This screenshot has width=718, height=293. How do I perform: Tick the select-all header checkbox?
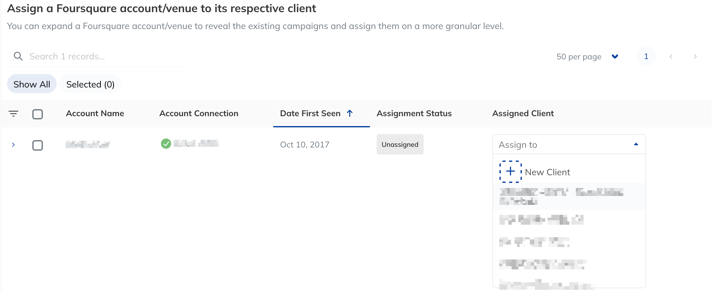coord(37,114)
